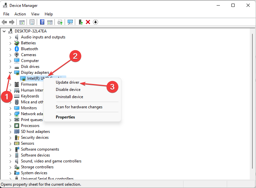
Task: Select the SD host adapters item
Action: 35,132
